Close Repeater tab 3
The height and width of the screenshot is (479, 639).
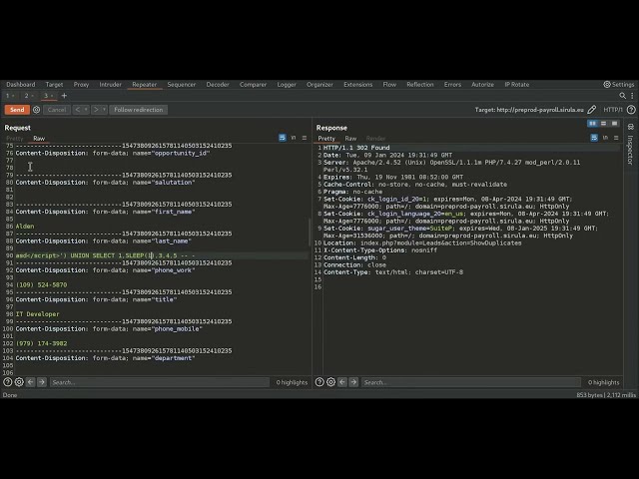[x=52, y=96]
